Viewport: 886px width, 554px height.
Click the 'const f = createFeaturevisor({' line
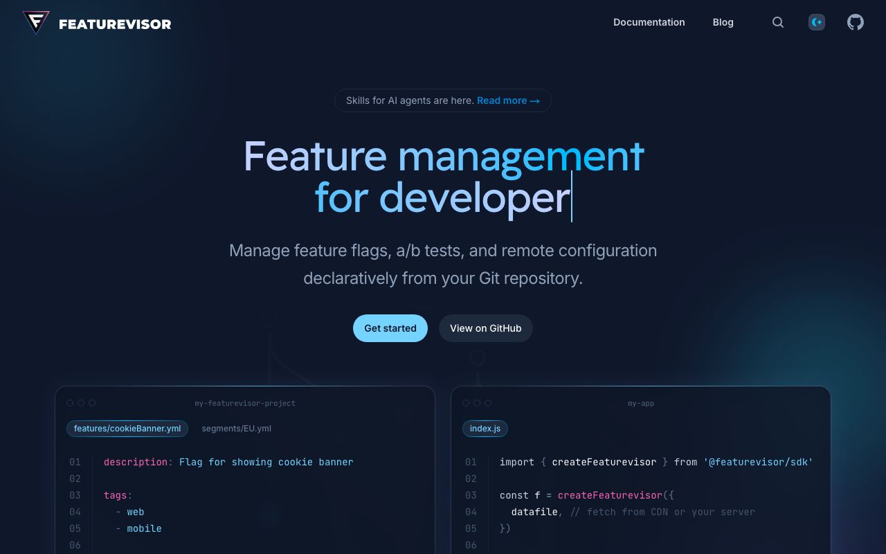click(x=587, y=495)
